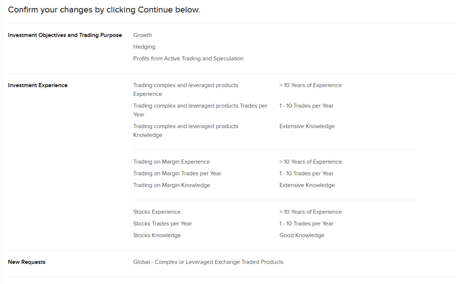The height and width of the screenshot is (284, 456).
Task: Click Trading complex and leveraged products Knowledge
Action: (186, 130)
